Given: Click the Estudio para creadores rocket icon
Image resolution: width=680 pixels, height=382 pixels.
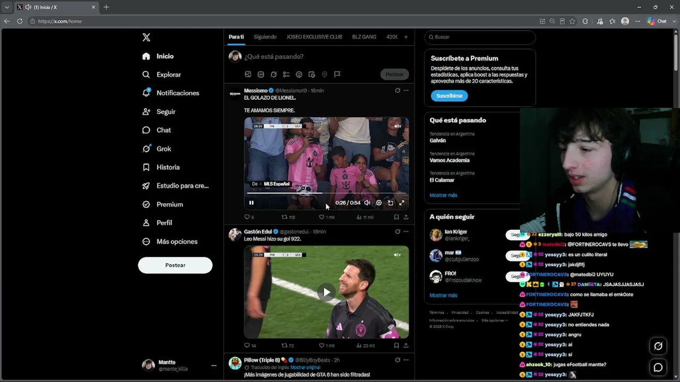Looking at the screenshot, I should (x=146, y=186).
